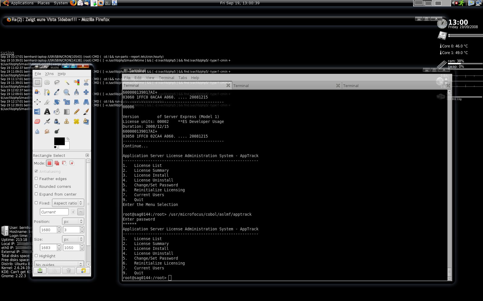Screen dimensions: 483x301
Task: Select the Crop knife tool
Action: pyautogui.click(x=47, y=102)
